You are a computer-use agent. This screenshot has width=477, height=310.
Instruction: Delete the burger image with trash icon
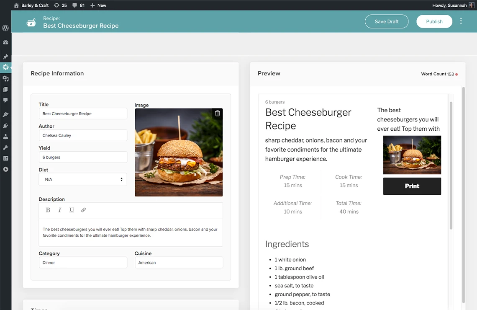[x=217, y=113]
